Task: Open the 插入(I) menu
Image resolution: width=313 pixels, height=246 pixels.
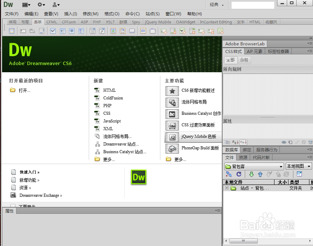Action: [x=71, y=14]
